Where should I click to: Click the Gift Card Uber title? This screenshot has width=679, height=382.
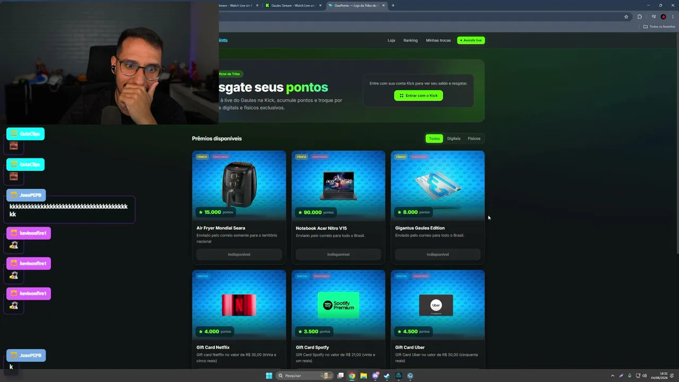(x=411, y=348)
